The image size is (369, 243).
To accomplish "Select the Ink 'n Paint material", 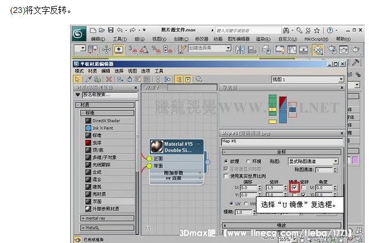I will pos(110,128).
